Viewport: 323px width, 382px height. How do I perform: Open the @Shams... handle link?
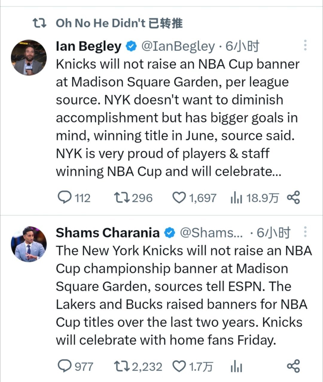[211, 233]
